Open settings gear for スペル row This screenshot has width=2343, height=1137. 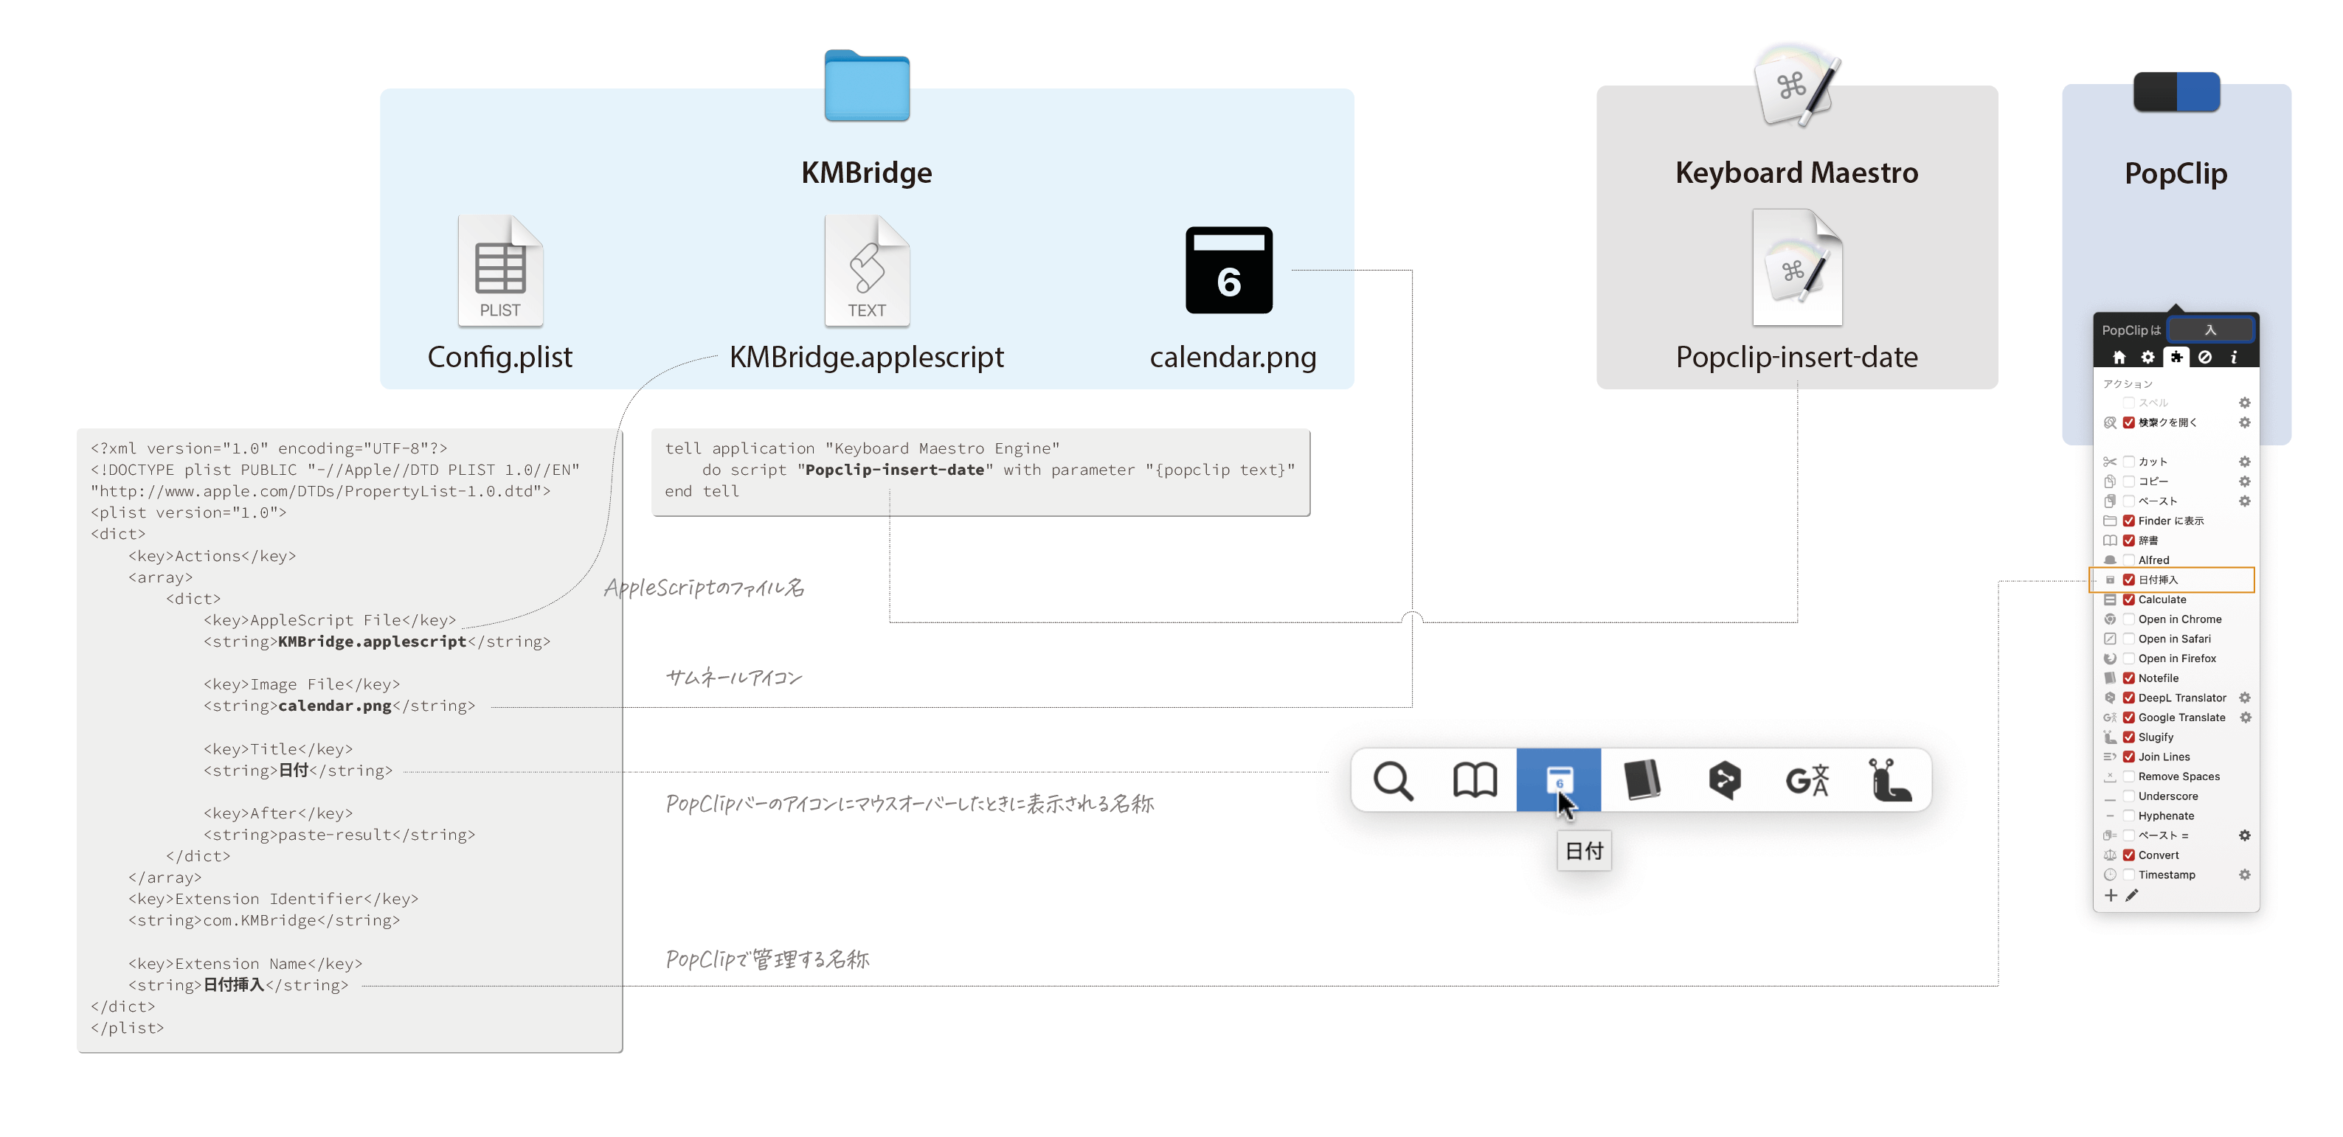pyautogui.click(x=2245, y=403)
